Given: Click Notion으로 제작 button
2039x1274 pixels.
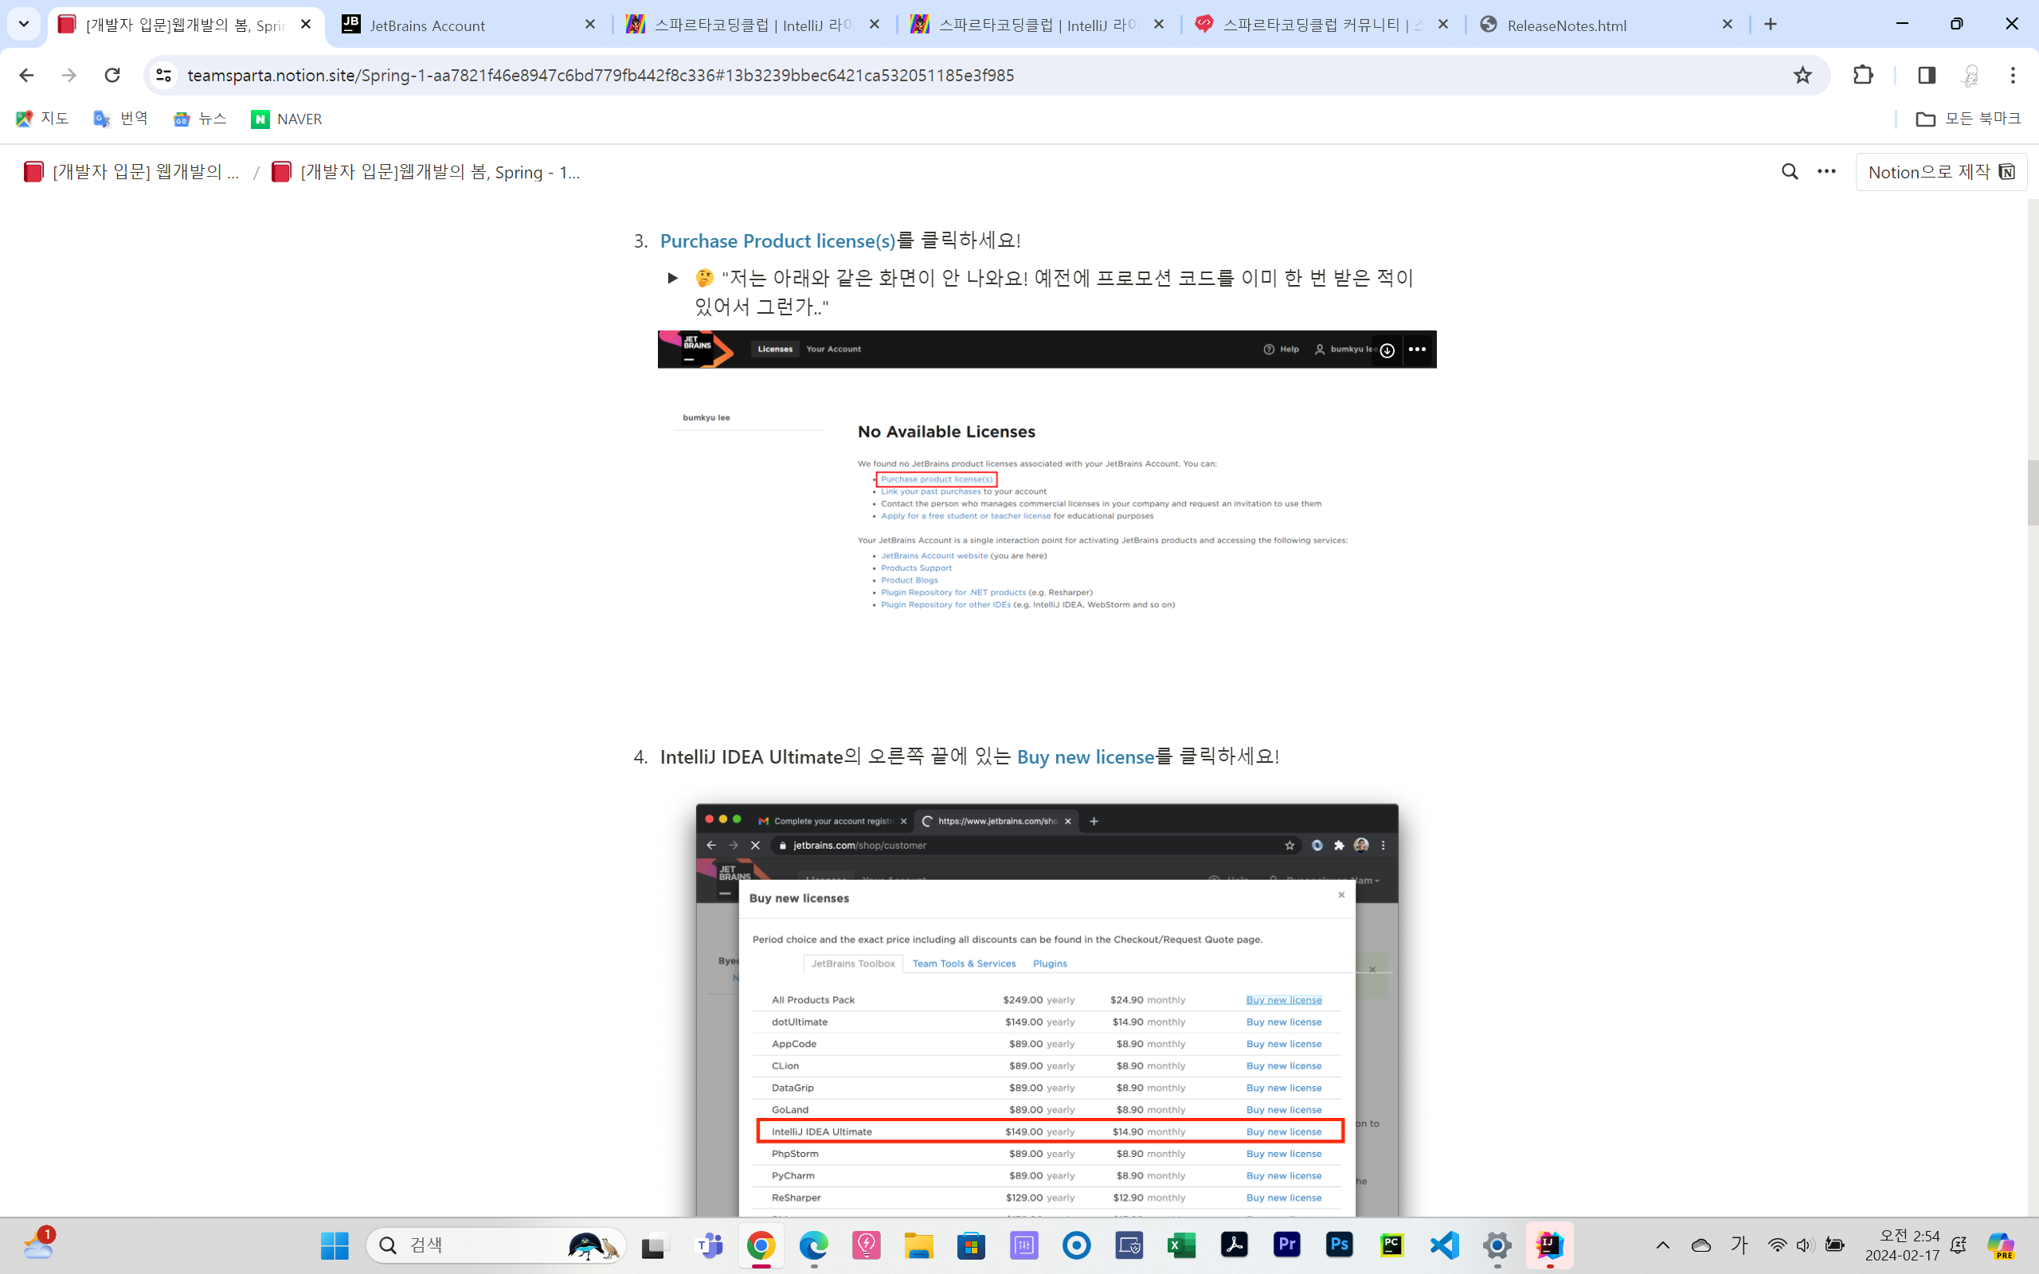Looking at the screenshot, I should (1940, 172).
